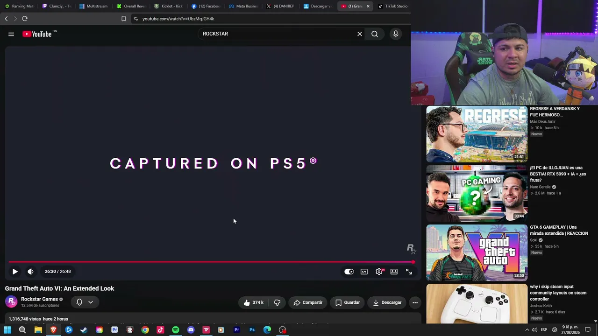Open the REGRESÉ Verdansk video thumbnail
The height and width of the screenshot is (336, 598).
(477, 134)
